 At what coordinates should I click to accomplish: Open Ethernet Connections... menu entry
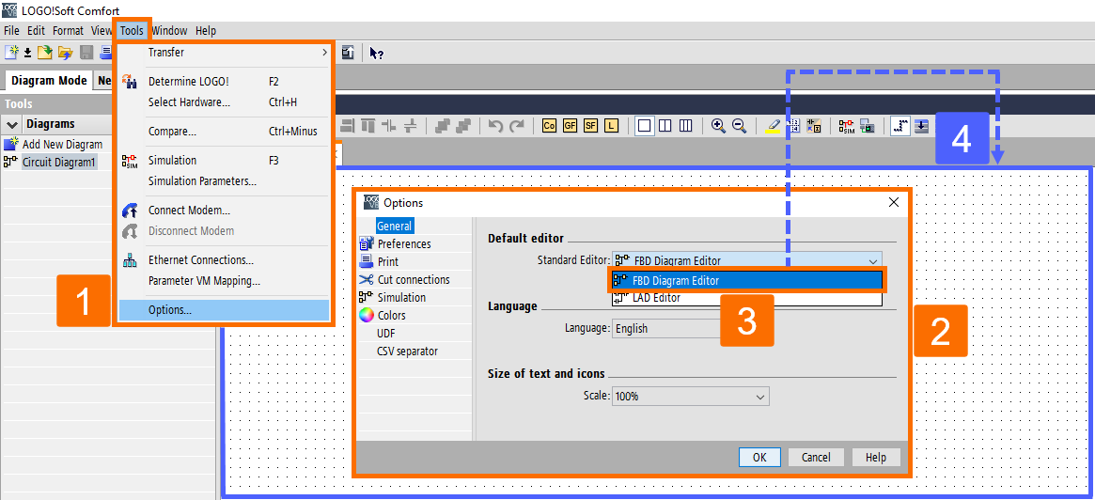point(224,259)
